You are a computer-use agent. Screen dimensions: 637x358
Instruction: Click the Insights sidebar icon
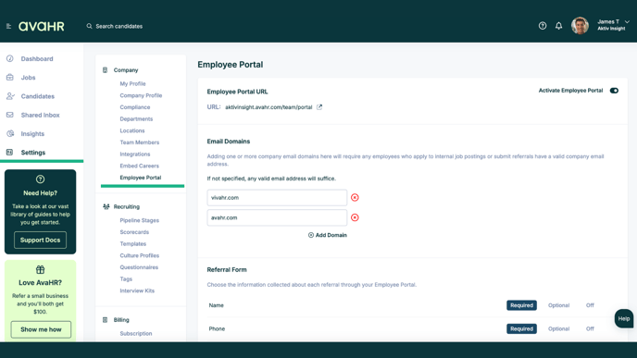[x=10, y=133]
